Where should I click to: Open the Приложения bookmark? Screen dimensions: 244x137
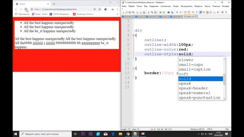pyautogui.click(x=22, y=14)
